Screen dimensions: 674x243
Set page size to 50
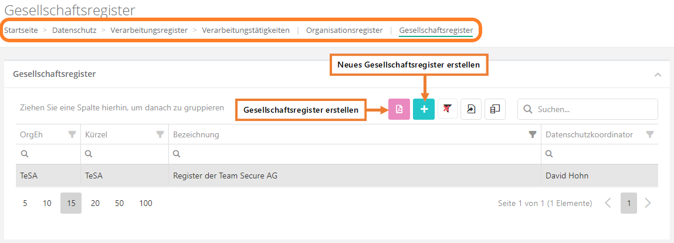(x=119, y=203)
